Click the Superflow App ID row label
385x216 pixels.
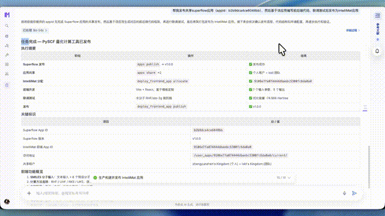35,130
